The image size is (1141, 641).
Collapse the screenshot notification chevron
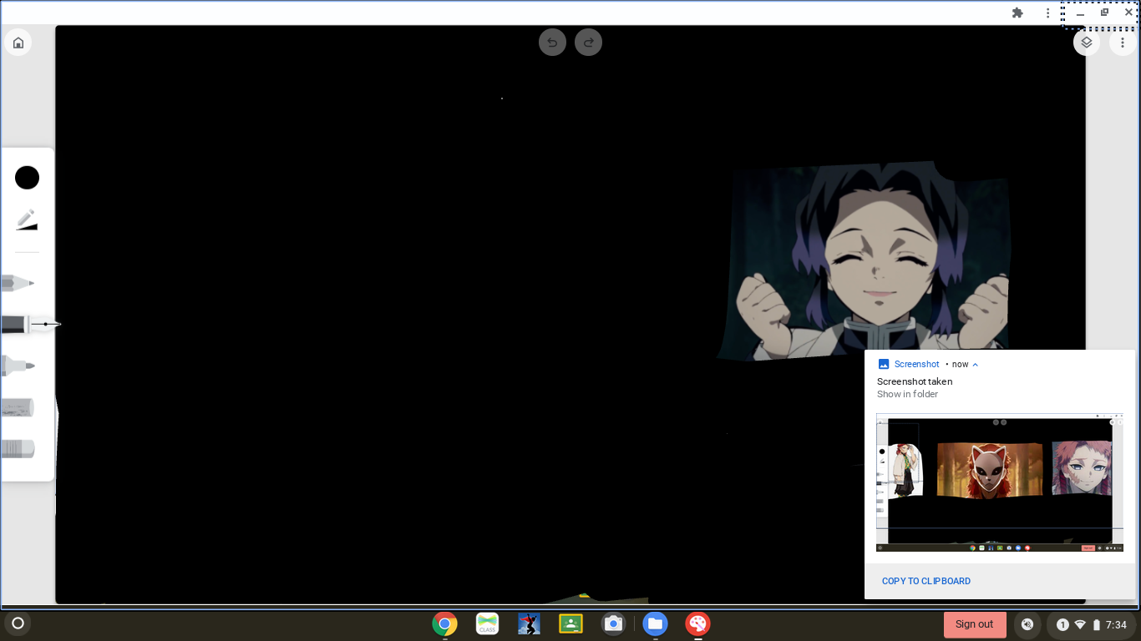tap(975, 365)
